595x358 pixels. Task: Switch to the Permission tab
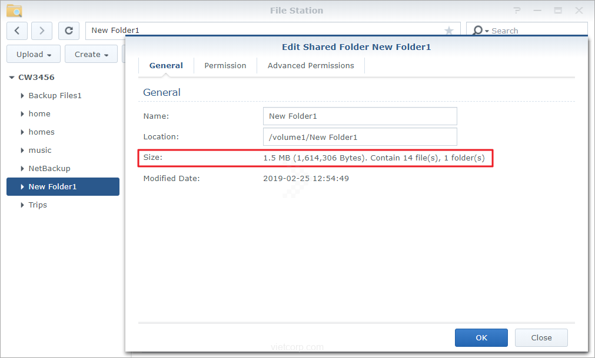tap(225, 65)
